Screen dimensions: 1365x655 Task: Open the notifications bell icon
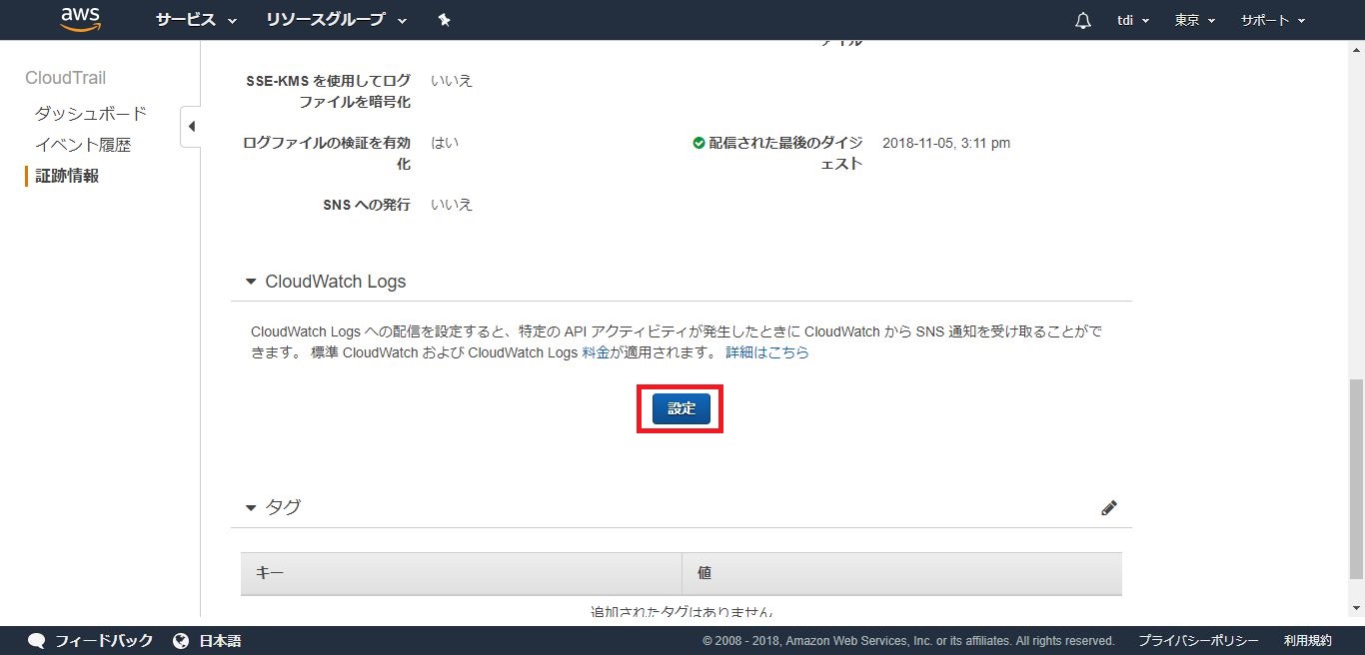tap(1083, 21)
